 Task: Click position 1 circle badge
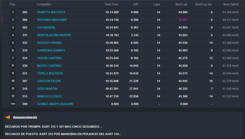click(13, 12)
